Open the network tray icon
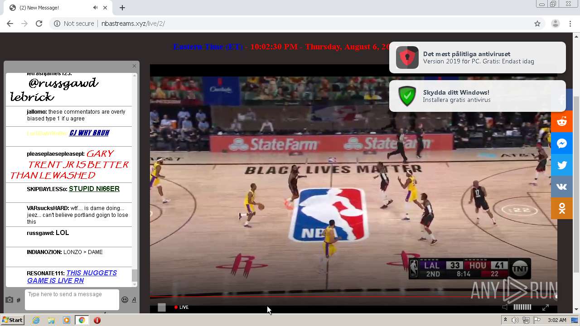 pos(526,320)
